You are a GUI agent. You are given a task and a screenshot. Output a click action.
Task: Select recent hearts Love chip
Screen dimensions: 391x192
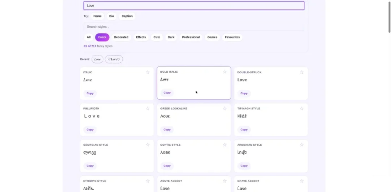coord(114,59)
